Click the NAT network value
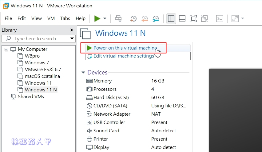Viewport: 262px width, 152px height. [156, 114]
